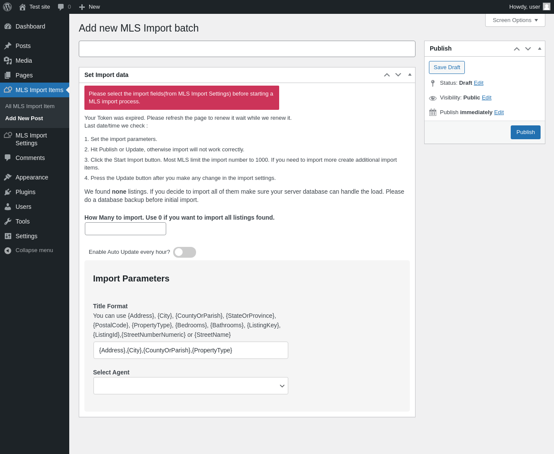This screenshot has height=454, width=554.
Task: Click the user avatar in admin bar
Action: pyautogui.click(x=547, y=7)
